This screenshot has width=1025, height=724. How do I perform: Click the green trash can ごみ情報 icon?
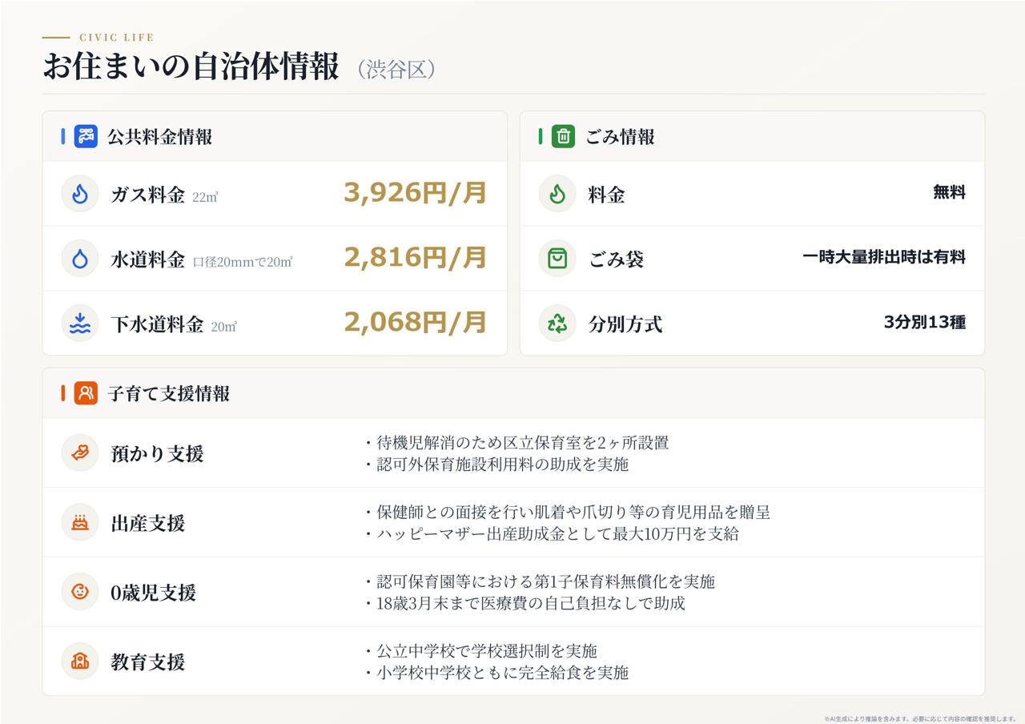pos(563,136)
